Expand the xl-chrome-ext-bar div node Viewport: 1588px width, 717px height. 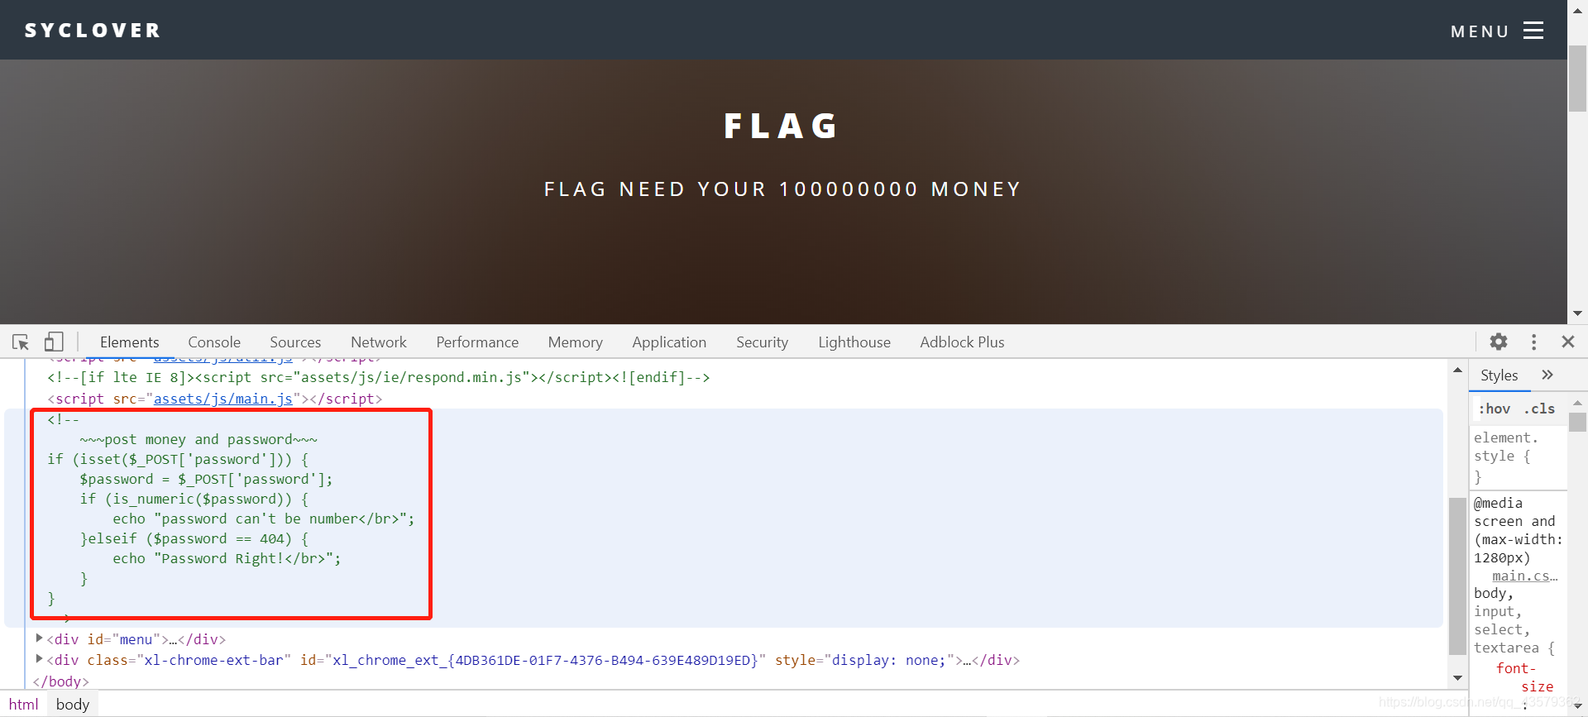point(39,659)
